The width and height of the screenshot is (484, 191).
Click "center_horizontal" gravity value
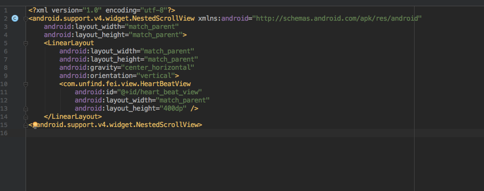pyautogui.click(x=158, y=67)
